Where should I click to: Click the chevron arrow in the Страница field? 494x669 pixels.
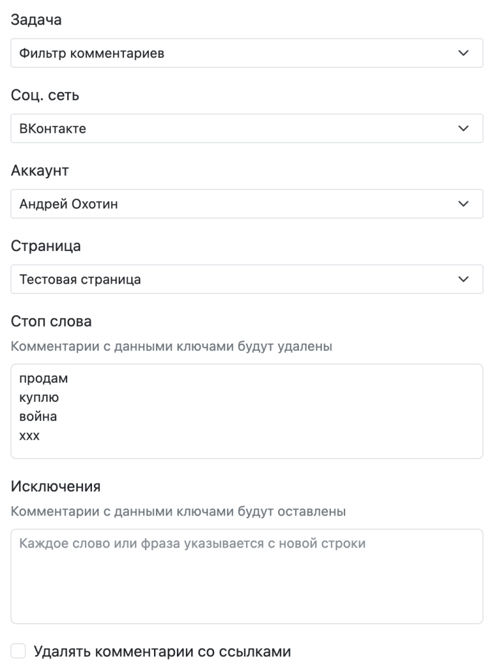click(x=463, y=280)
